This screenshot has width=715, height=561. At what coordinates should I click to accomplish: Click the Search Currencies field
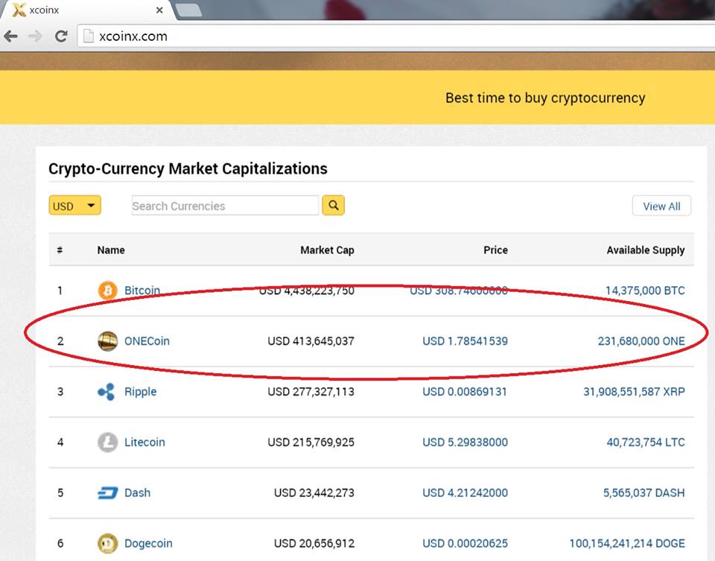point(225,206)
